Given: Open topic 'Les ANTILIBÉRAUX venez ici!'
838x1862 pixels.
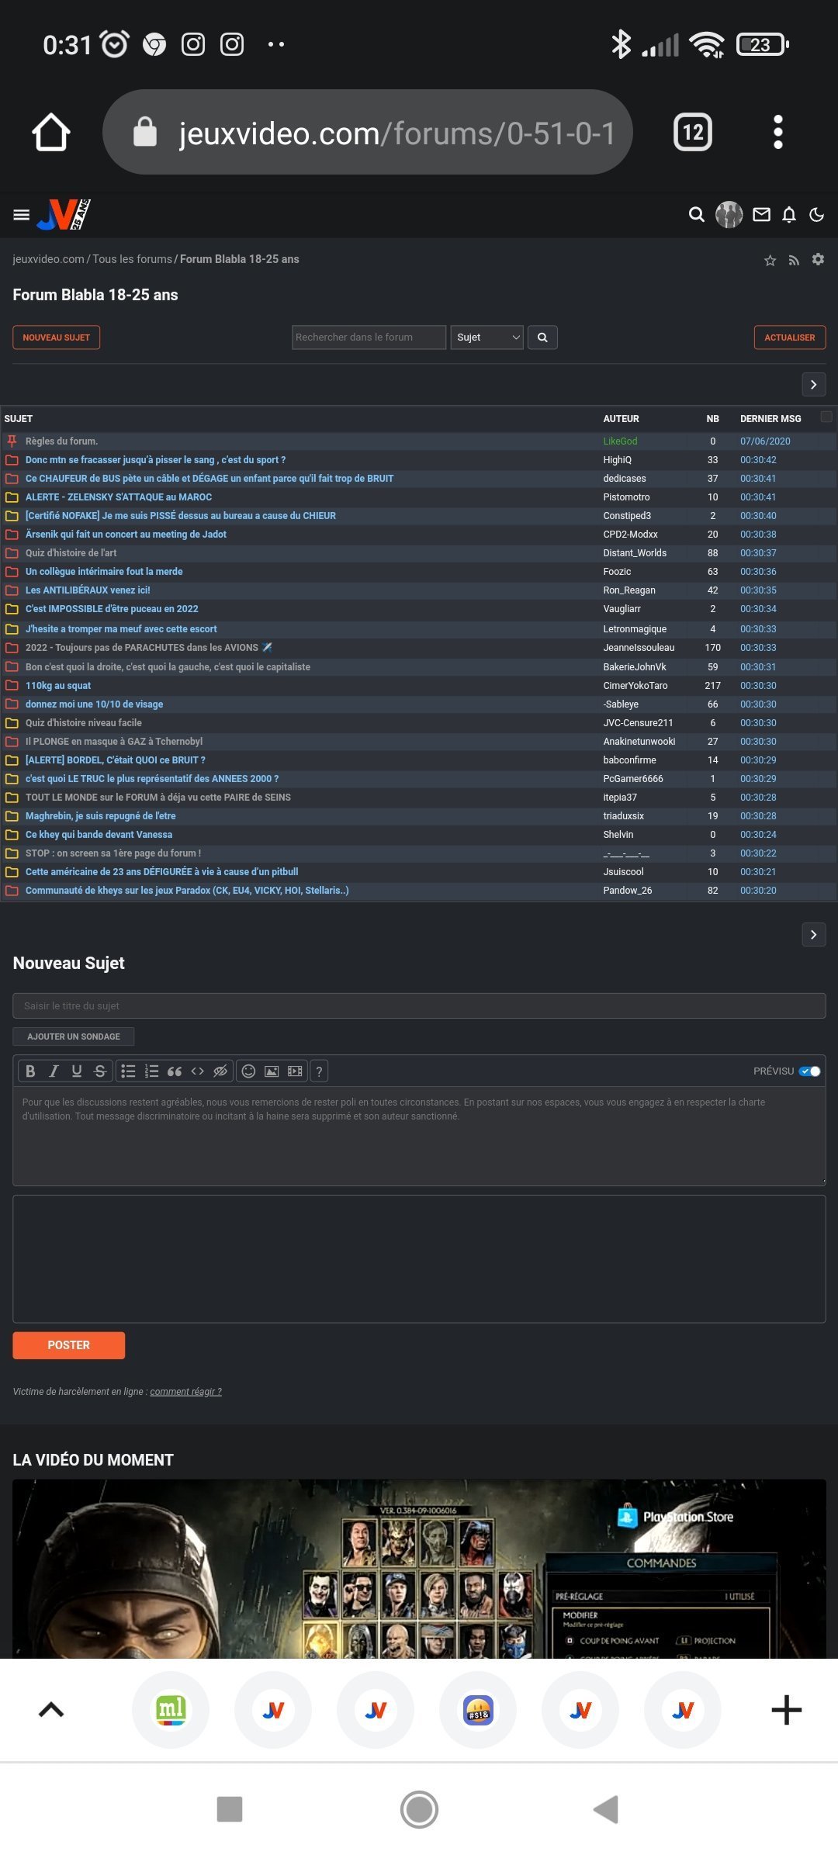Looking at the screenshot, I should pos(88,590).
